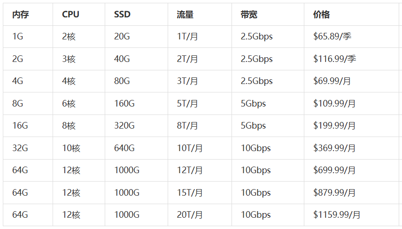This screenshot has height=229, width=402.
Task: Select the 价格 column header
Action: 321,15
